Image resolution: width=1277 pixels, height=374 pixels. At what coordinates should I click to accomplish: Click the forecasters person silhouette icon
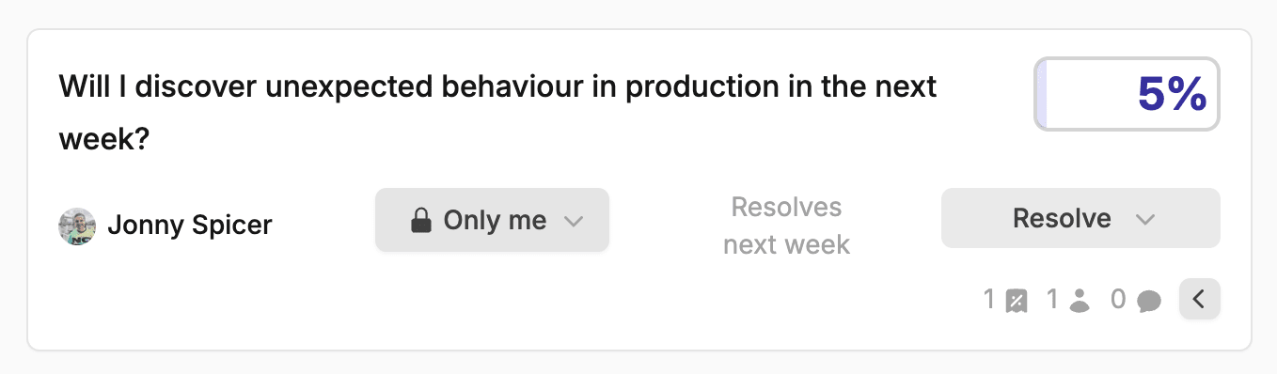pyautogui.click(x=1080, y=302)
